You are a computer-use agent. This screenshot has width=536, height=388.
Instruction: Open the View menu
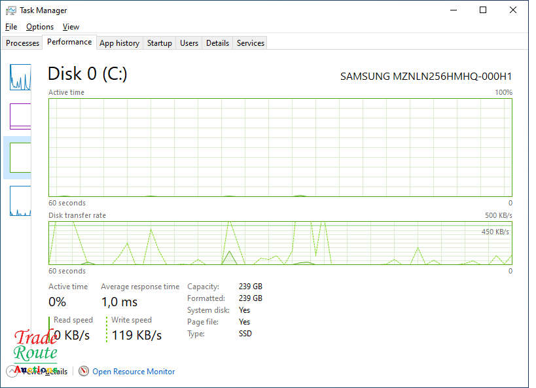pyautogui.click(x=71, y=27)
